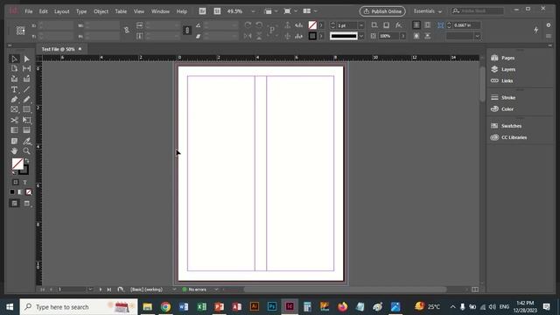Open the Edit menu
The width and height of the screenshot is (560, 315).
point(43,11)
